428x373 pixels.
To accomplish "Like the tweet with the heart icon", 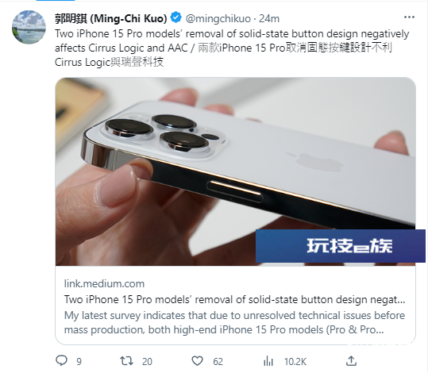I will point(197,361).
